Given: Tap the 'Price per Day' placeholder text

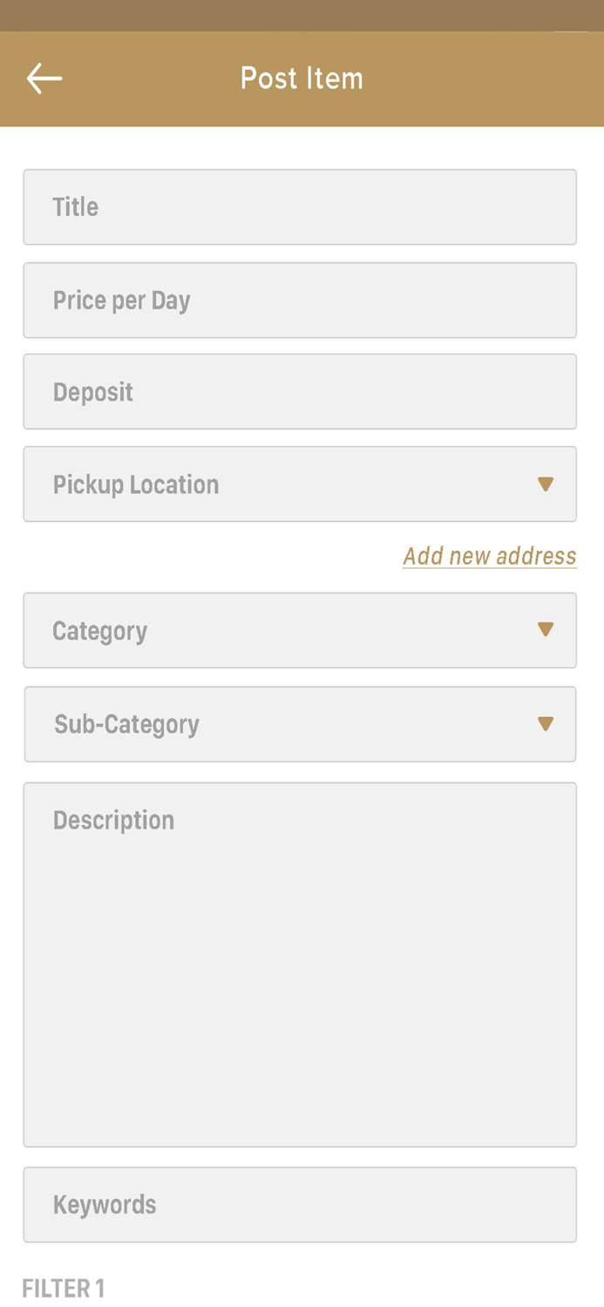Looking at the screenshot, I should [x=122, y=301].
